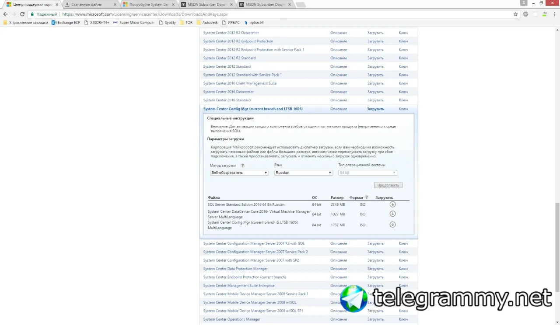Switch to the Скачанные файлы tab
Viewport: 560px width, 325px height.
click(x=90, y=4)
